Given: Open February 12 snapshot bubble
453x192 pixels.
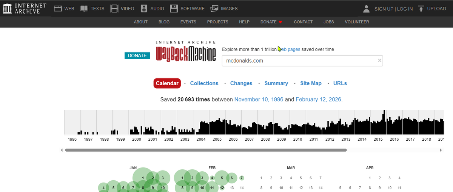Looking at the screenshot, I should tap(222, 188).
